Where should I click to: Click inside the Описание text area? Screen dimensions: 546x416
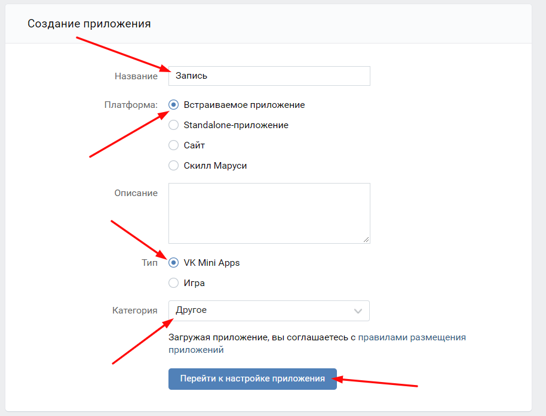click(269, 213)
